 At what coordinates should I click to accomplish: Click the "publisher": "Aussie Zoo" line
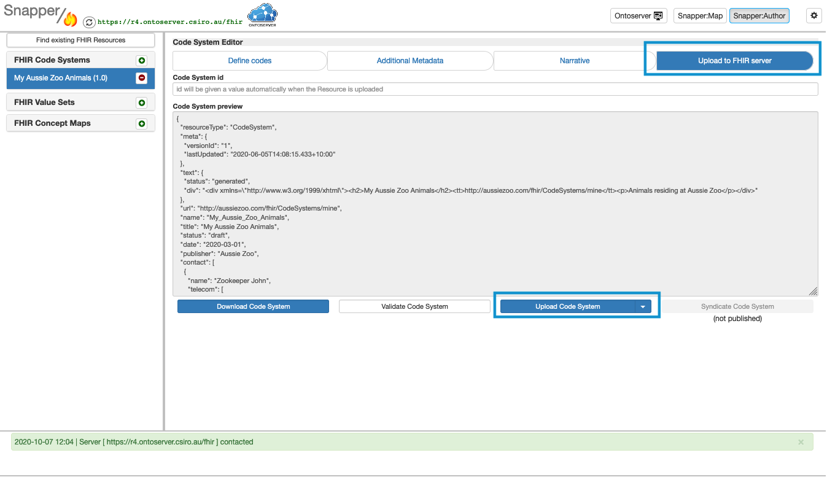[220, 253]
